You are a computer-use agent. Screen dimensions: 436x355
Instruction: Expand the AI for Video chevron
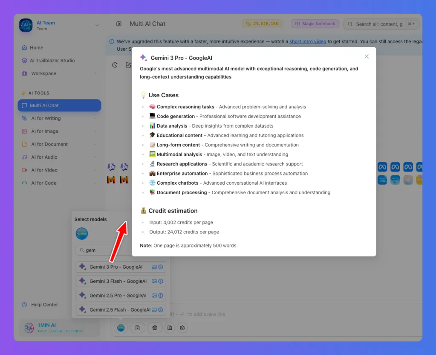(95, 170)
